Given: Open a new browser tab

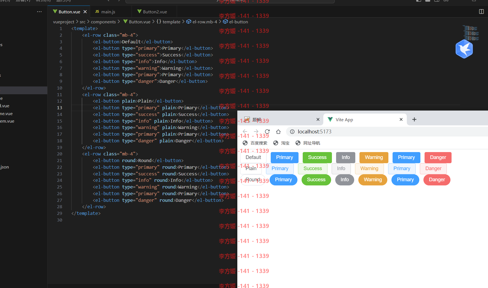Looking at the screenshot, I should coord(414,120).
